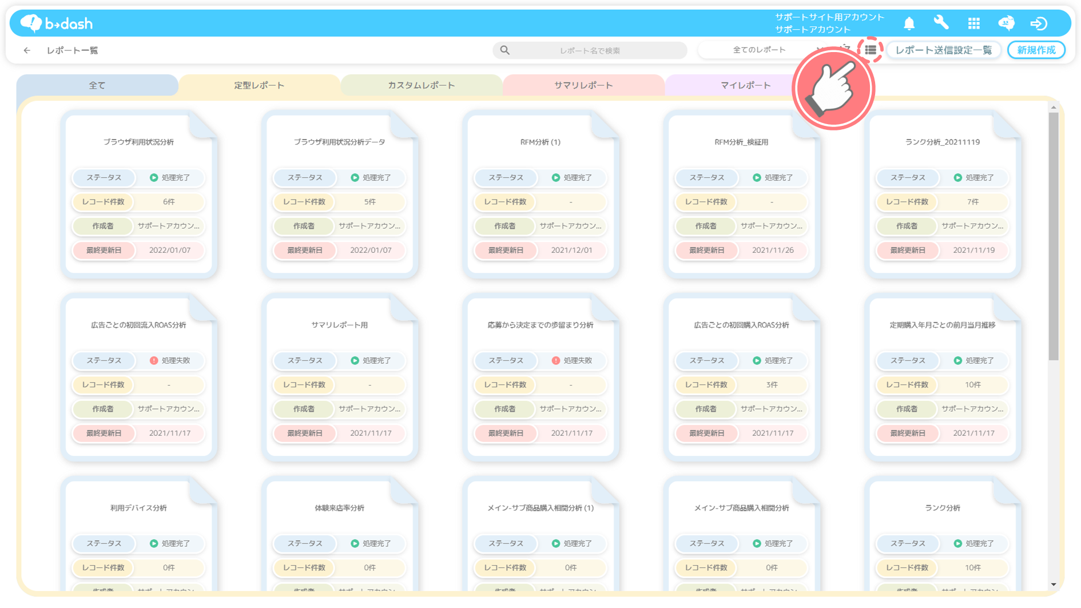1081x608 pixels.
Task: Open the brain character assistant icon
Action: pos(1006,23)
